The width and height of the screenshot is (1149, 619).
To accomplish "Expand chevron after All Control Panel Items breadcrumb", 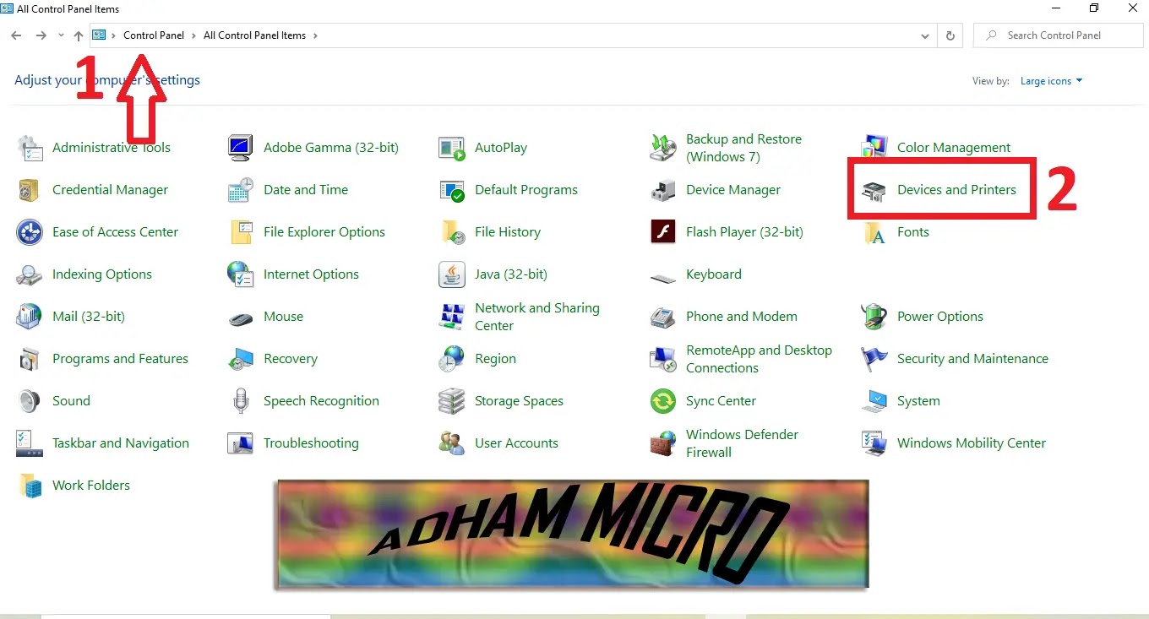I will (x=315, y=35).
